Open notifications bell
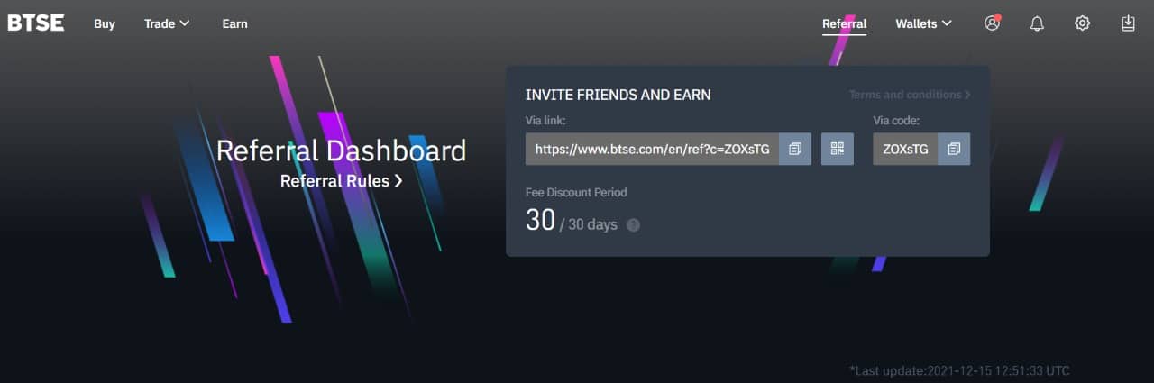The width and height of the screenshot is (1154, 383). click(x=1037, y=23)
